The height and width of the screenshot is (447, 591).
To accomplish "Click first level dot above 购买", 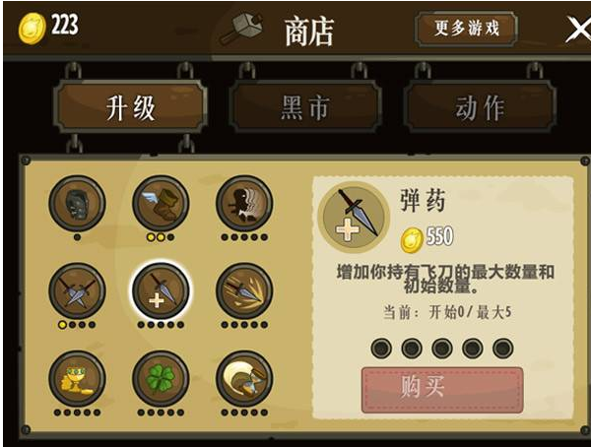I will (x=381, y=348).
